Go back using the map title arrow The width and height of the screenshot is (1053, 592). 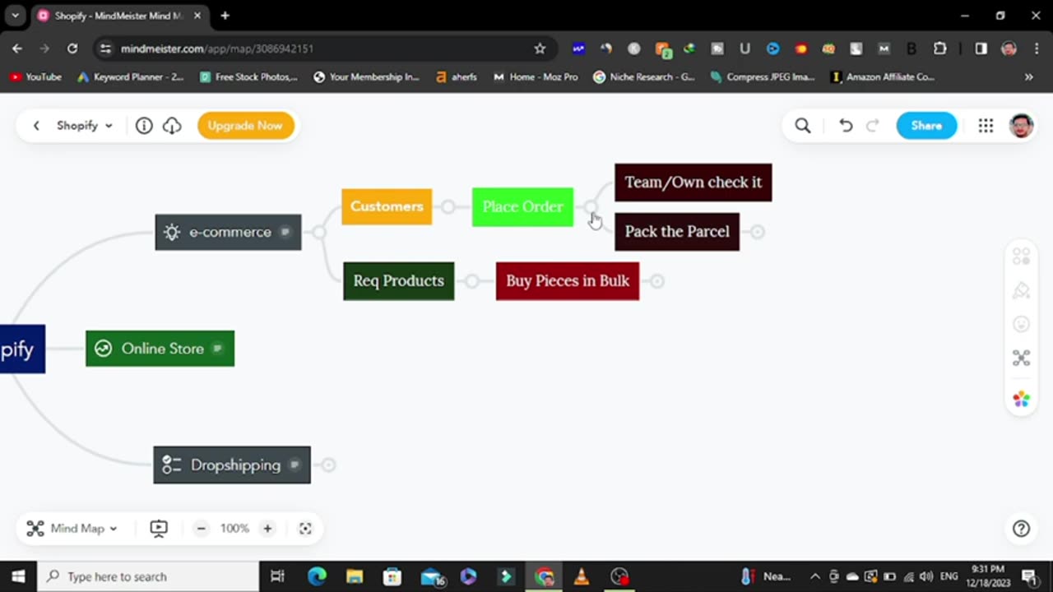point(36,126)
